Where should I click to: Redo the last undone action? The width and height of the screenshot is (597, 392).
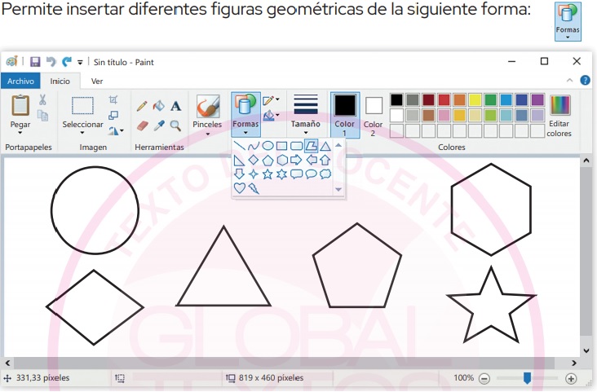[x=67, y=62]
